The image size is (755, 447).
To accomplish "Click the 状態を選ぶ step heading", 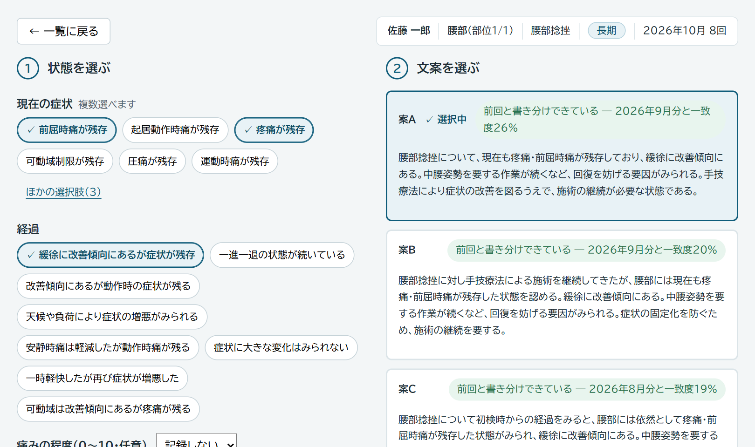I will click(x=79, y=68).
